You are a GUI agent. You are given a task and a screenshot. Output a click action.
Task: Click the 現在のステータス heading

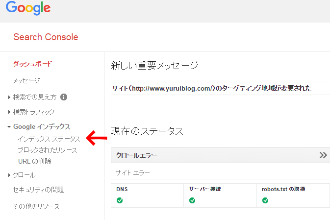[x=147, y=131]
